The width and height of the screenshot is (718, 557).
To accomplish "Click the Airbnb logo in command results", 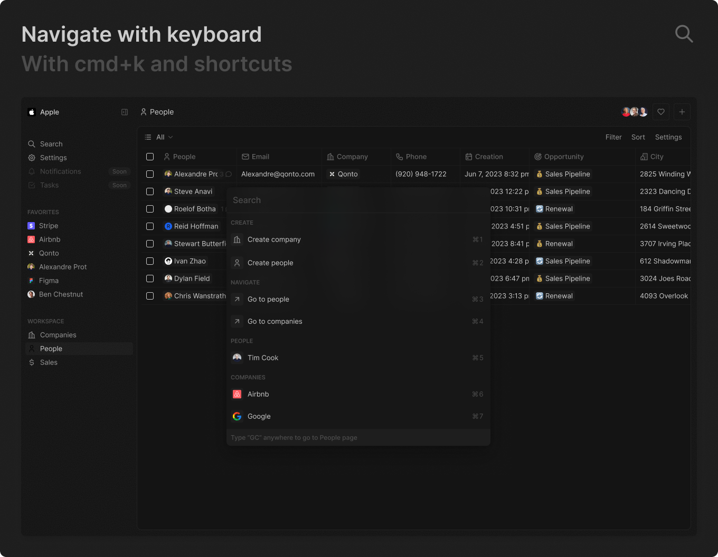I will 237,394.
